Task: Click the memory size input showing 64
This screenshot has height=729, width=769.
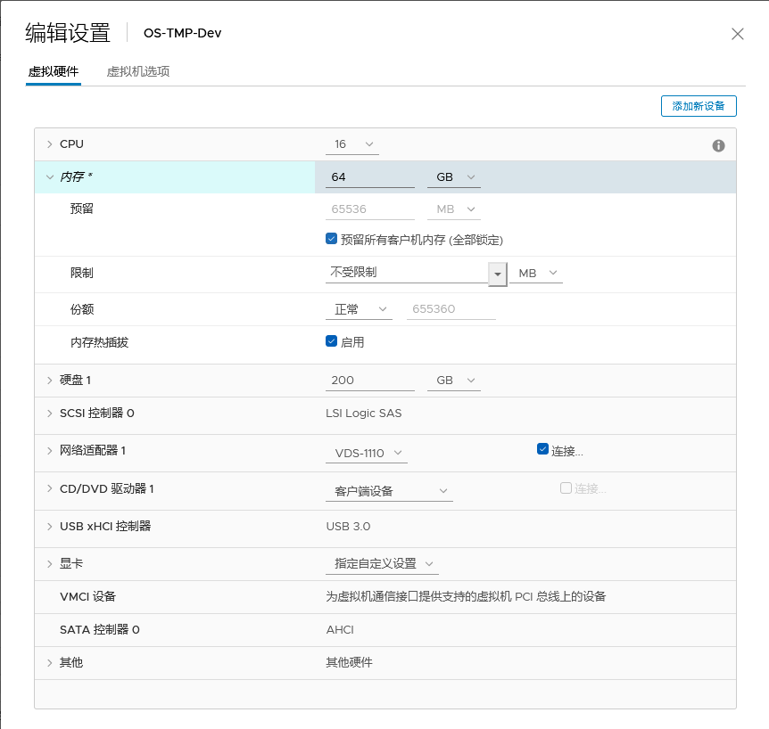Action: [x=369, y=176]
